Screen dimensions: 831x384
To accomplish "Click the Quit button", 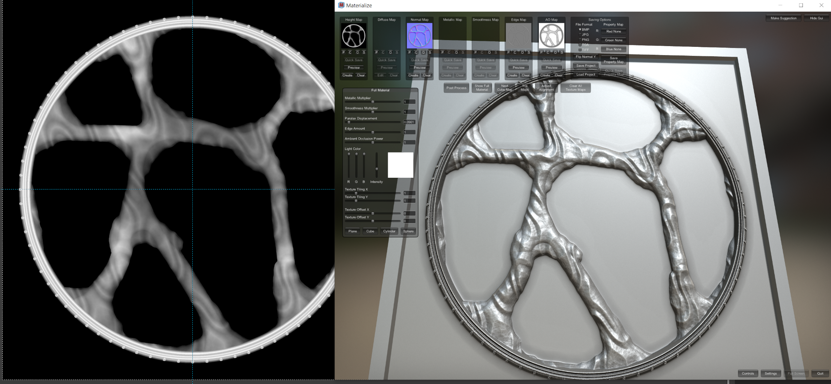I will pyautogui.click(x=820, y=373).
